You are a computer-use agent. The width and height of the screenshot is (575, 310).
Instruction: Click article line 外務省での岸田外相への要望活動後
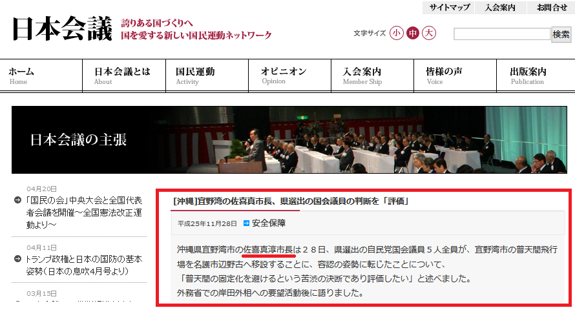[270, 293]
